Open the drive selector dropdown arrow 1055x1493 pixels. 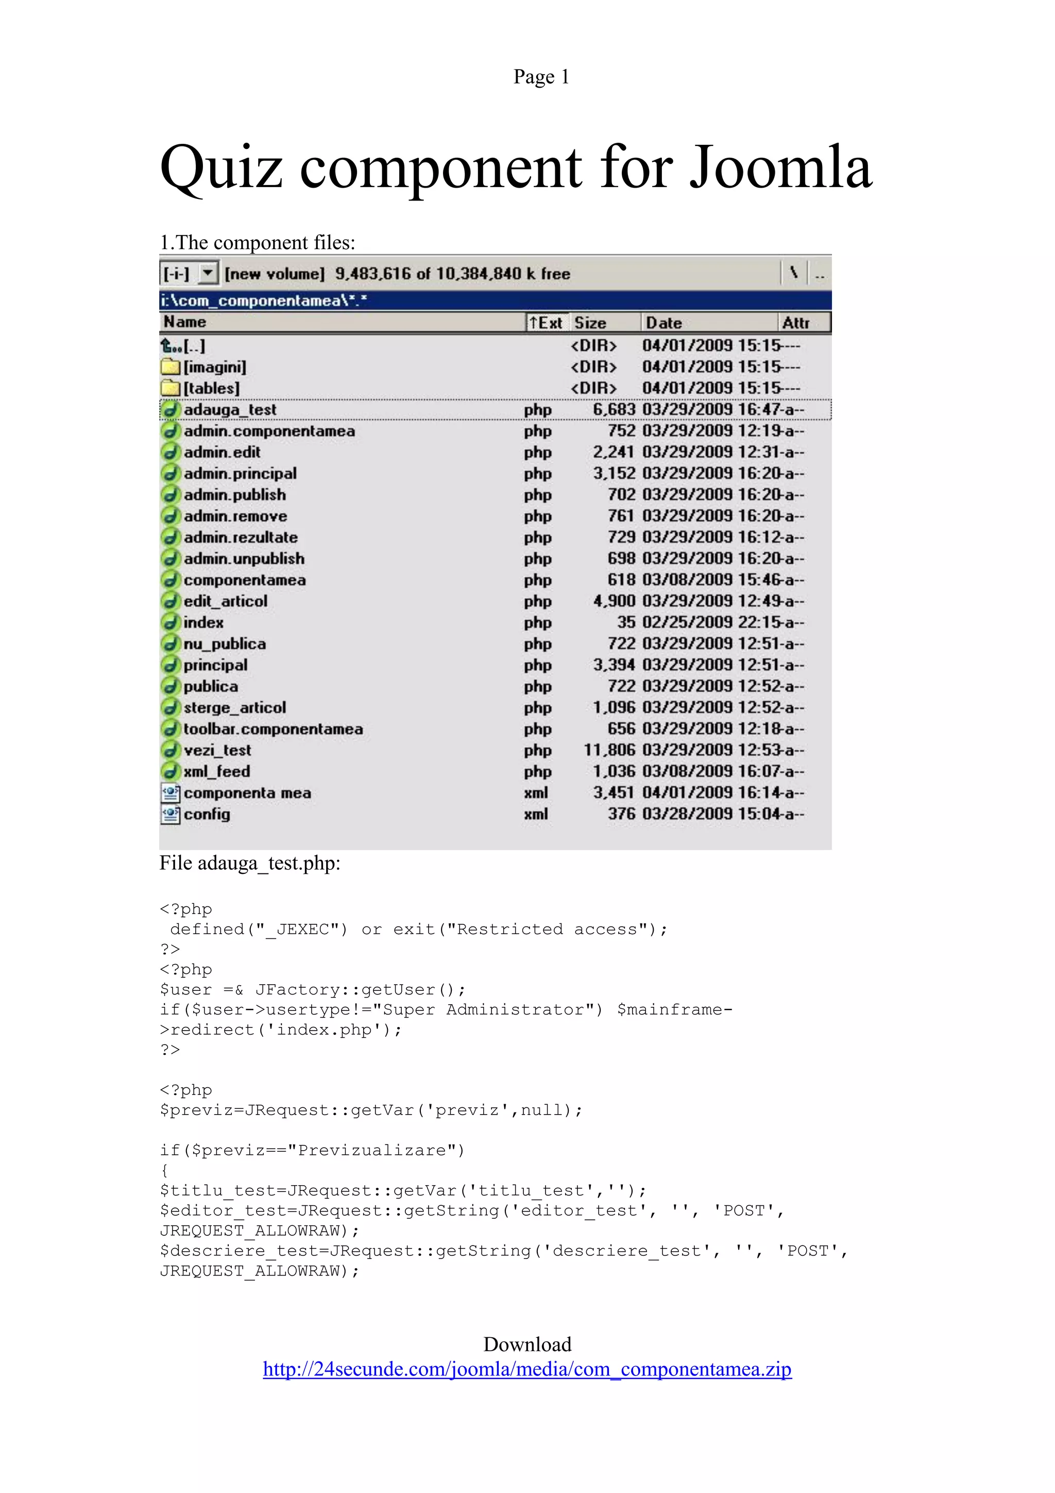[x=207, y=273]
